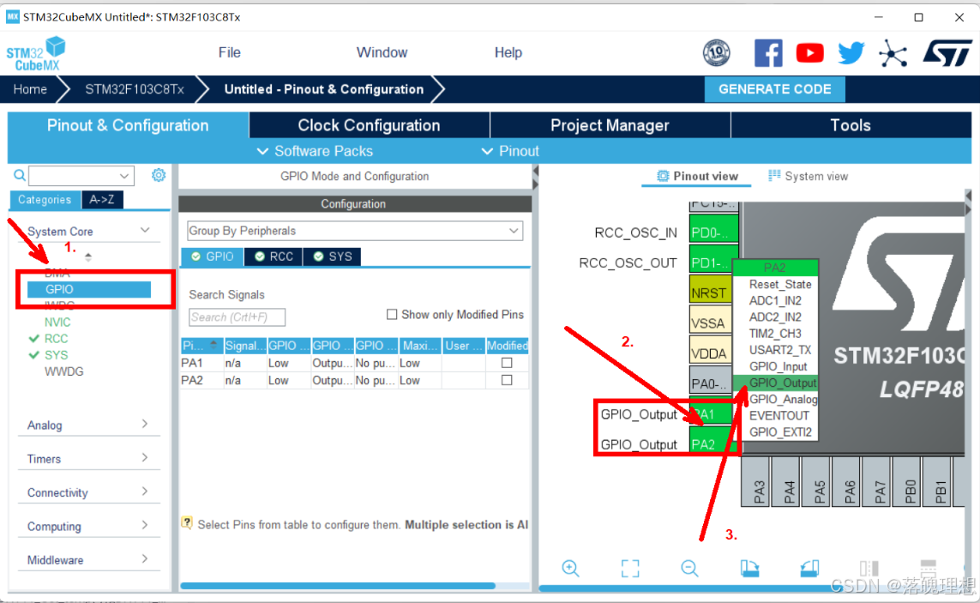This screenshot has width=980, height=603.
Task: Open the YouTube icon link
Action: 809,53
